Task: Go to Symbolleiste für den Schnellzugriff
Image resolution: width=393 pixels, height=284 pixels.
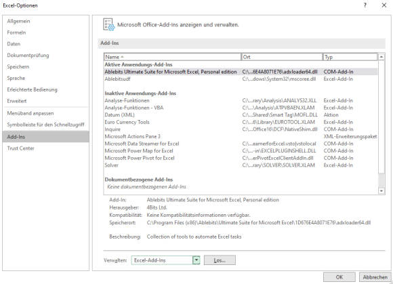Action: pyautogui.click(x=45, y=125)
